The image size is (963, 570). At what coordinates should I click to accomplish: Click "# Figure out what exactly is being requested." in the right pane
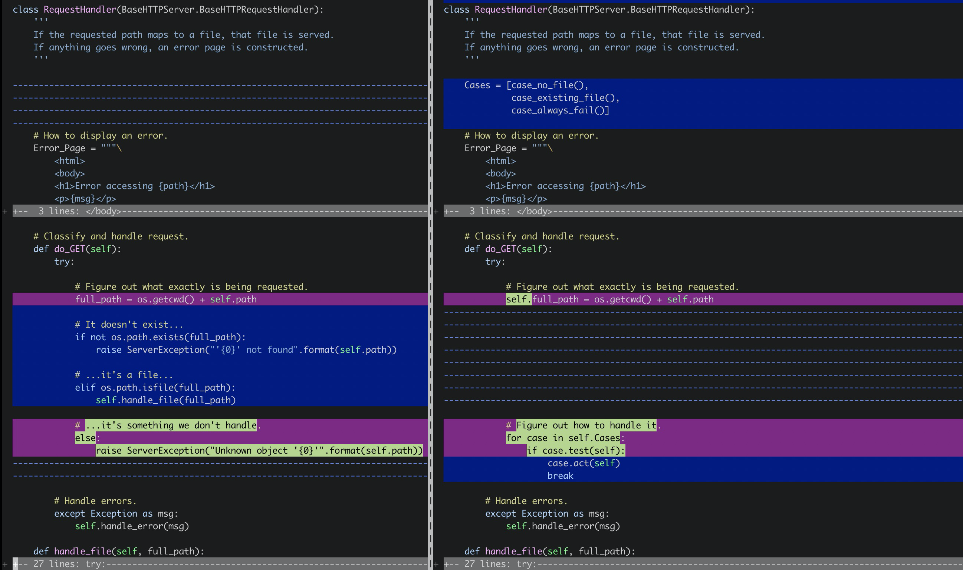(x=622, y=286)
